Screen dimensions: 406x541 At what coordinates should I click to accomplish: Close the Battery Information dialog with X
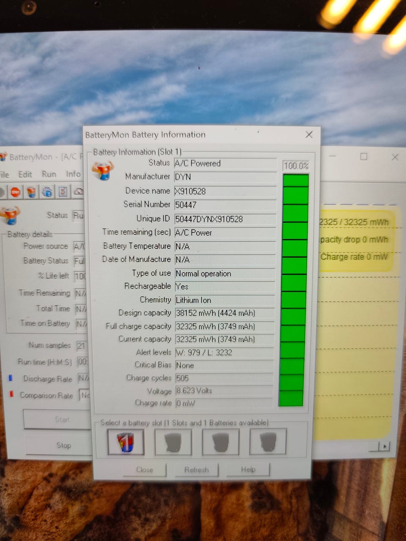click(x=309, y=134)
